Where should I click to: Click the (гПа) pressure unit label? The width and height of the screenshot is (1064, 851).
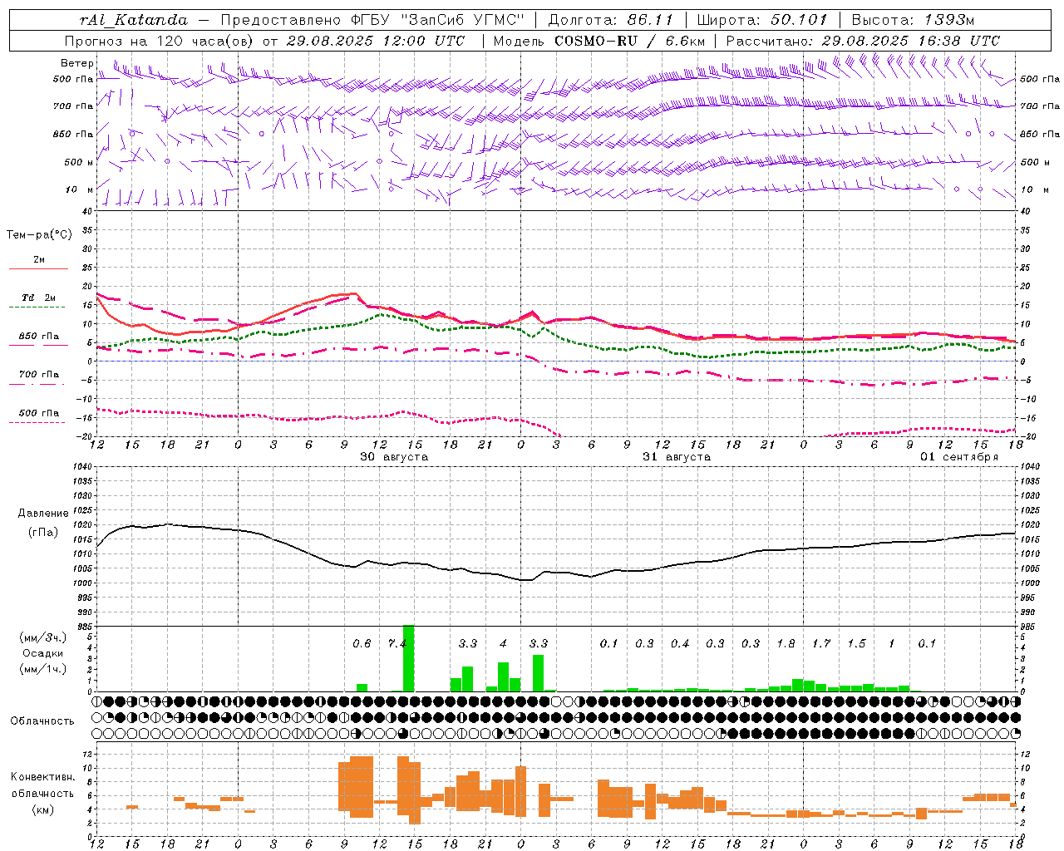tap(43, 533)
